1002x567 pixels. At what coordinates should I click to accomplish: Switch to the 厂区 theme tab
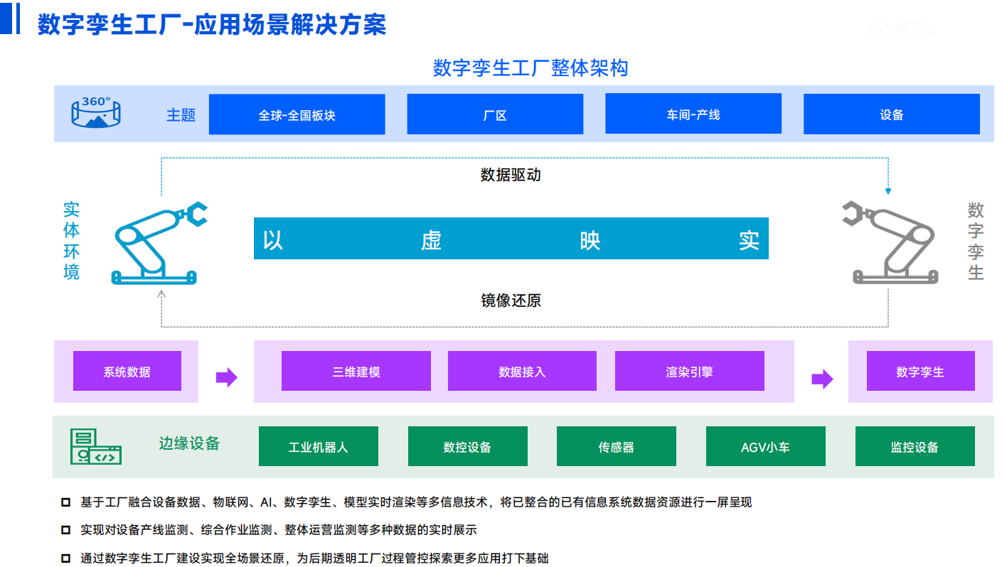[x=495, y=114]
